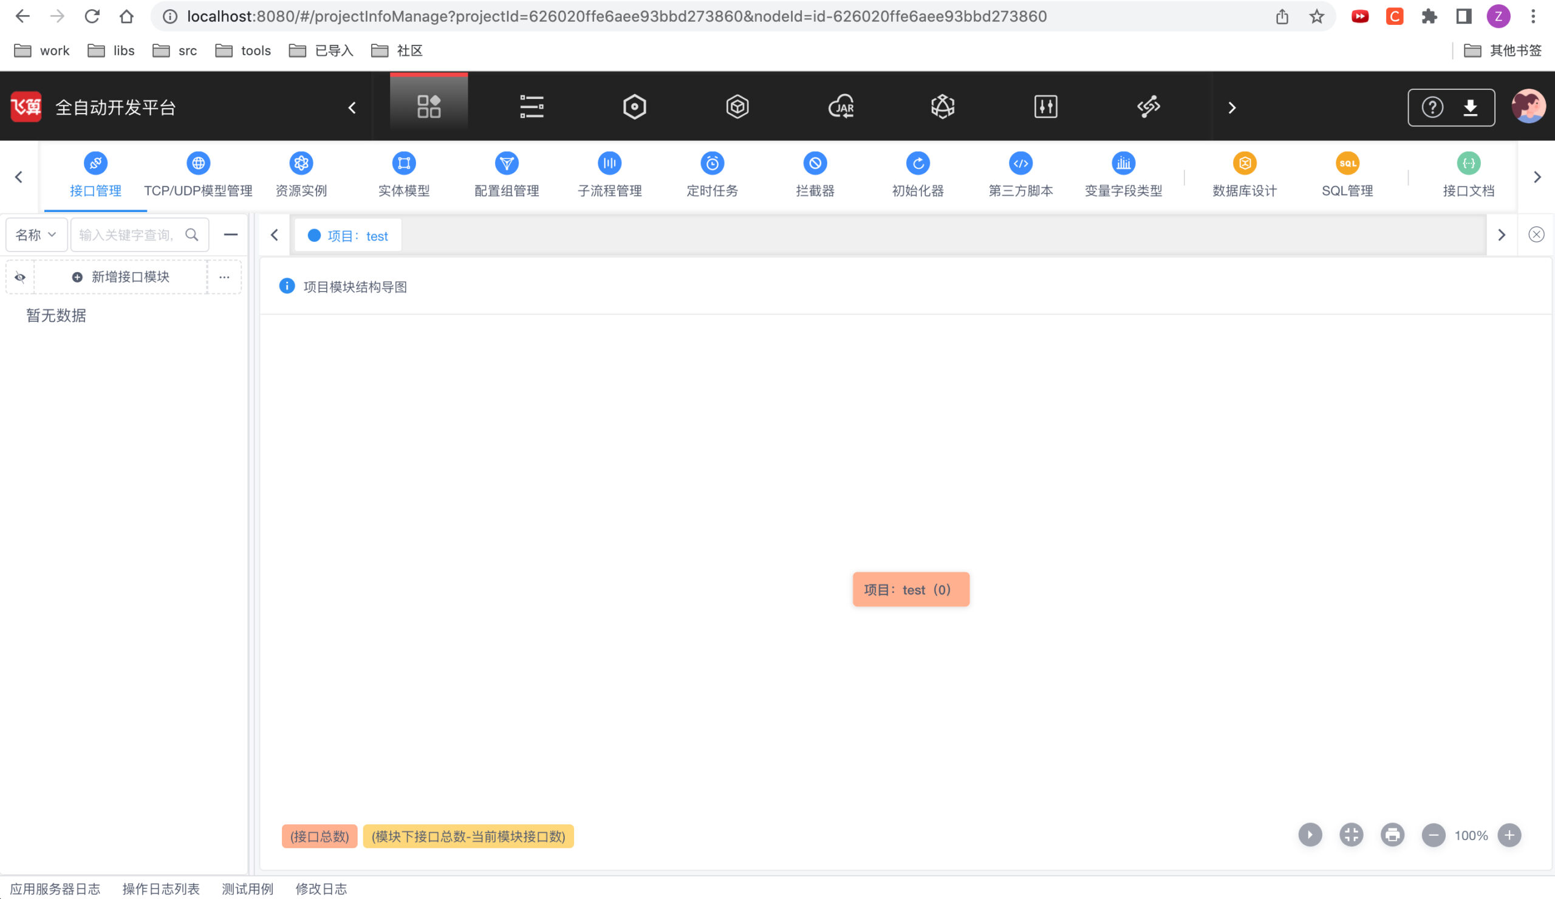Select the 接口文档 tab
The height and width of the screenshot is (899, 1555).
pos(1468,174)
